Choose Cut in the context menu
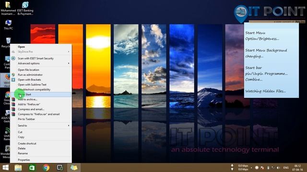This screenshot has width=307, height=172. (41, 132)
